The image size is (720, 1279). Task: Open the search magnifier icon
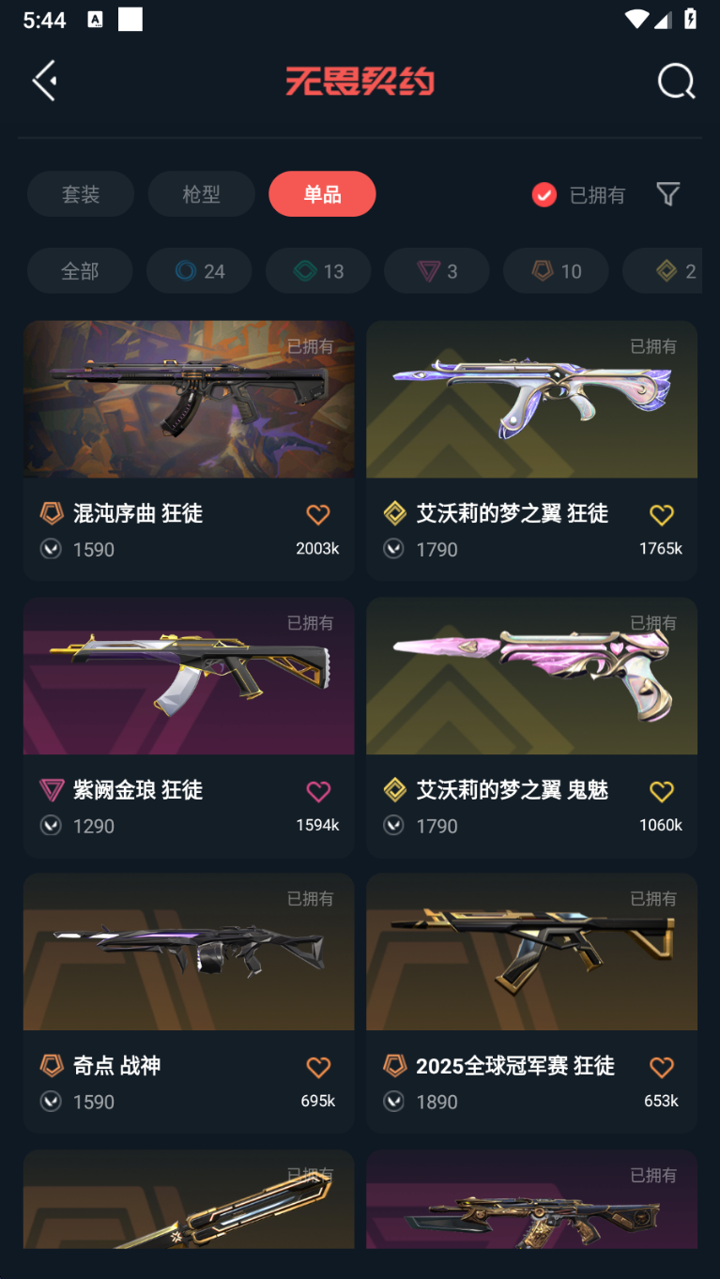(x=676, y=82)
